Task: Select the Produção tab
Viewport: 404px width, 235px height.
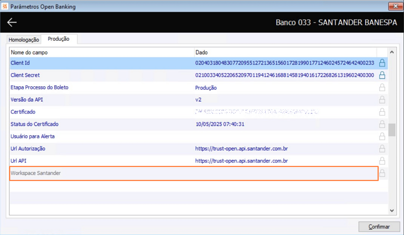Action: pyautogui.click(x=59, y=39)
